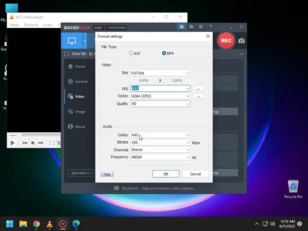Open the Frequency 48000 dropdown

[160, 157]
